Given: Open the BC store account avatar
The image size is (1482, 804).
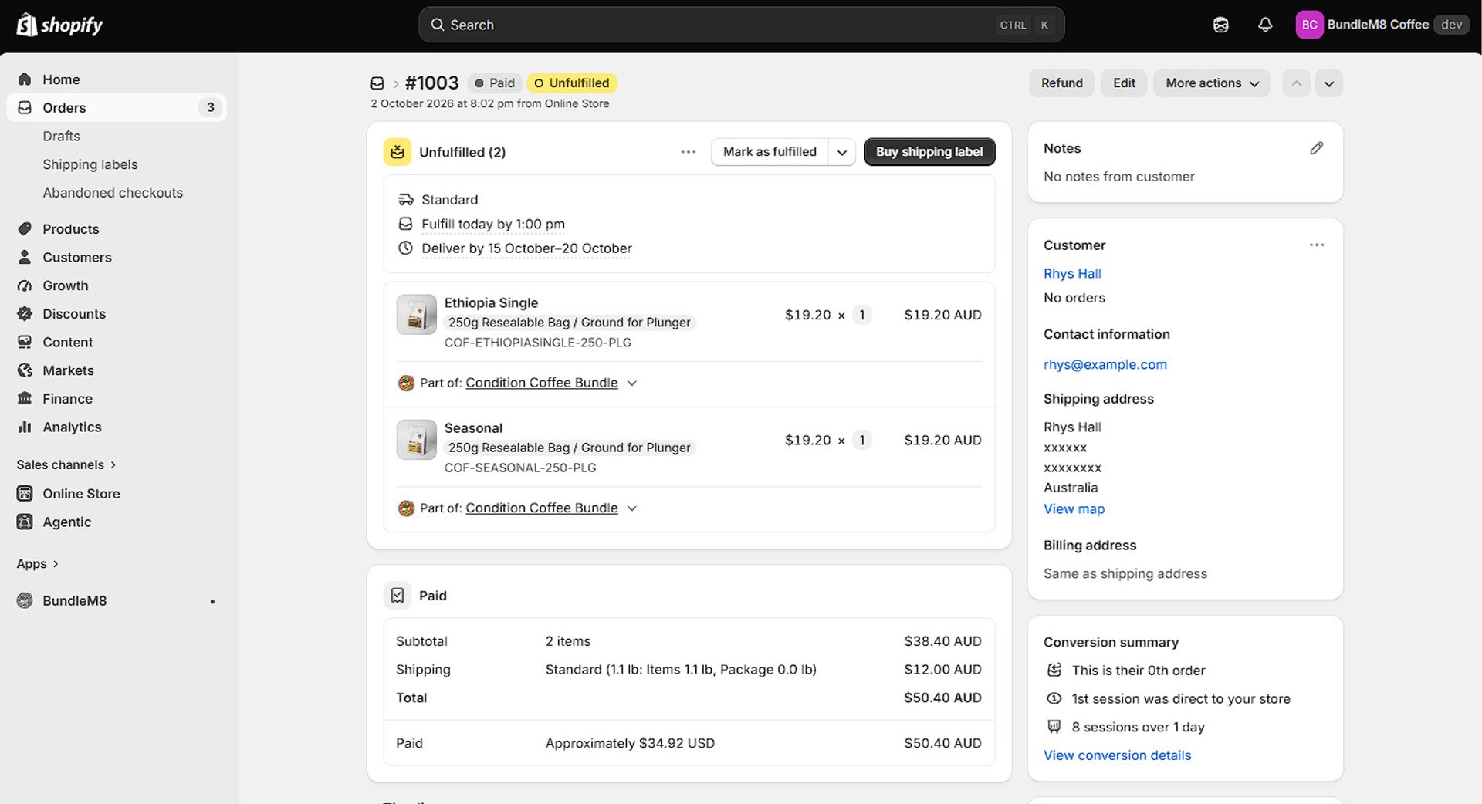Looking at the screenshot, I should [1309, 25].
